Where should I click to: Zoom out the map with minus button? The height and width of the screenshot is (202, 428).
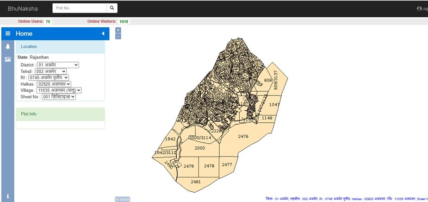pos(118,36)
